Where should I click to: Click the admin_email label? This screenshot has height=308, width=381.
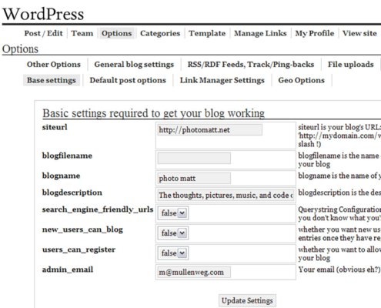(x=68, y=269)
